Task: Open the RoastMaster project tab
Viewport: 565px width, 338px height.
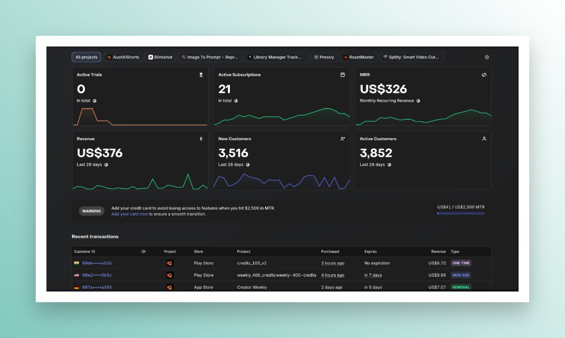Action: pyautogui.click(x=359, y=57)
